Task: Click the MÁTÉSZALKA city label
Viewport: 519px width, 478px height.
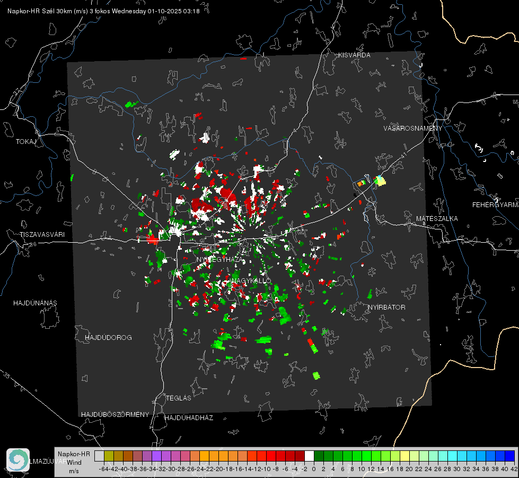Action: (437, 219)
